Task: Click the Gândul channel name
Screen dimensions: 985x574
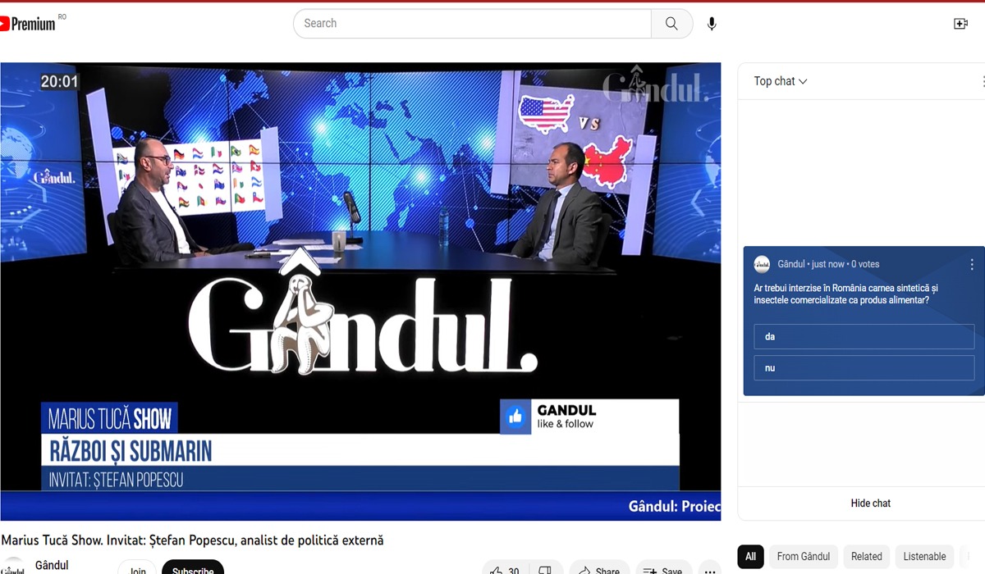Action: click(x=52, y=565)
